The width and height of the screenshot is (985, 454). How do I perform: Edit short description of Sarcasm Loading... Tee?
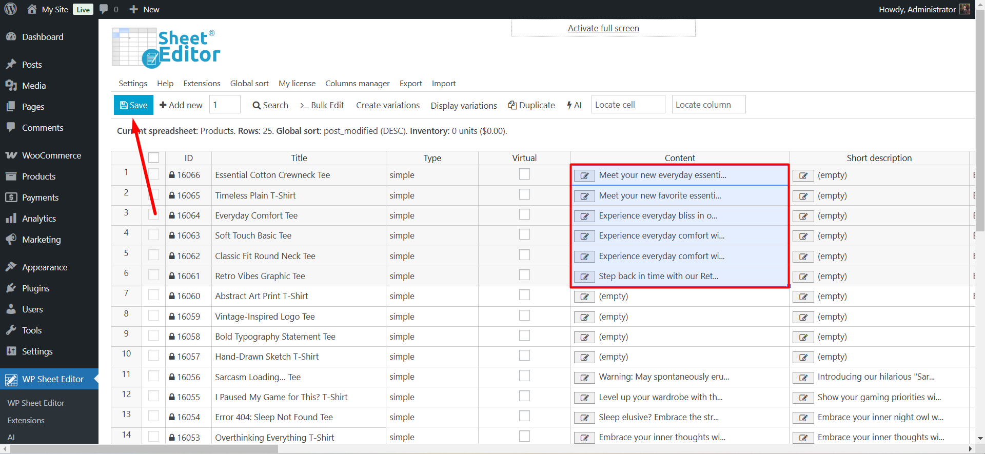803,378
